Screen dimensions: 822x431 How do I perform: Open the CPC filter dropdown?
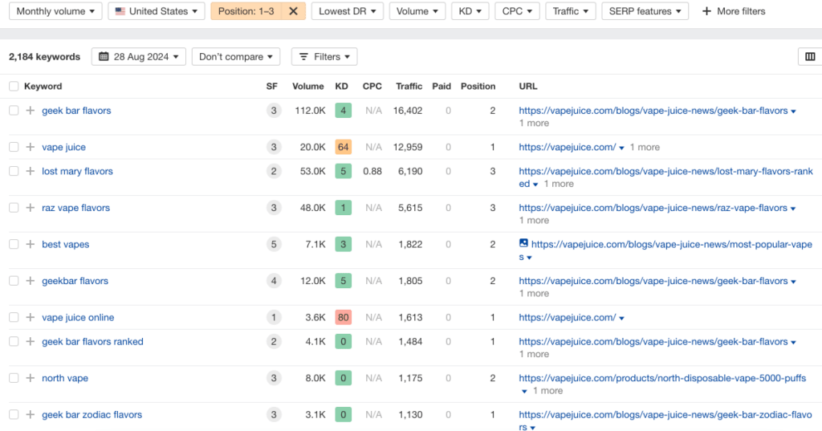517,11
